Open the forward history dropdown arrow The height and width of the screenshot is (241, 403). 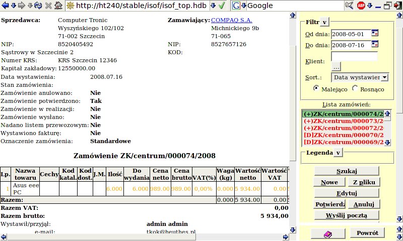(x=30, y=6)
